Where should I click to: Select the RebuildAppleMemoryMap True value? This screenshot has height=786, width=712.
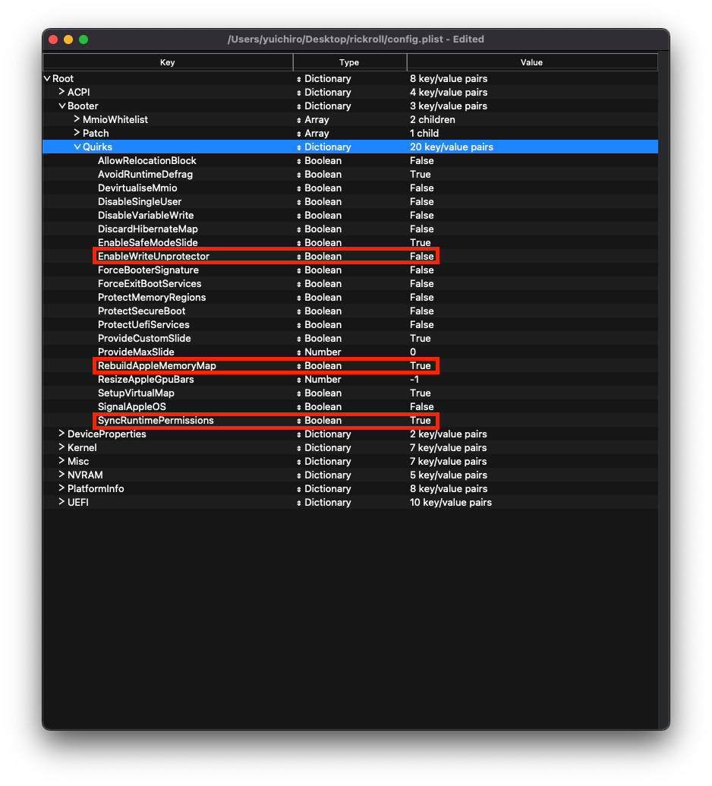coord(420,366)
